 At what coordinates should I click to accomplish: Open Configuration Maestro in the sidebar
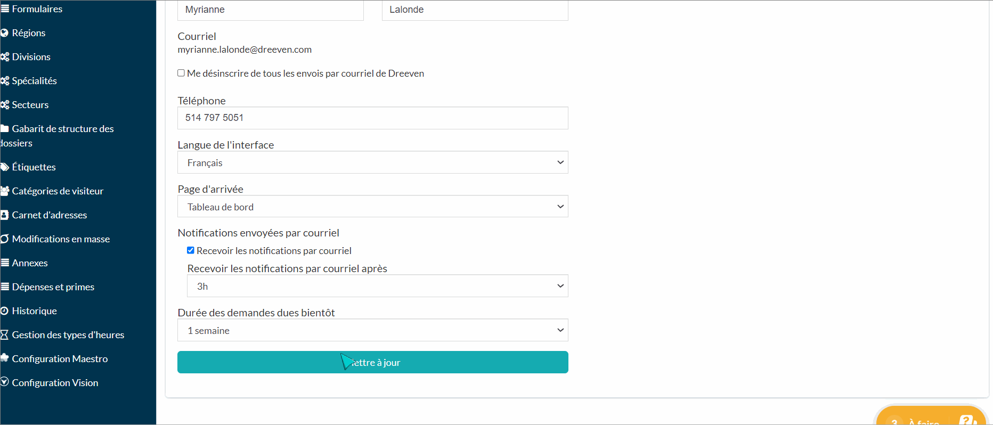[x=60, y=359]
